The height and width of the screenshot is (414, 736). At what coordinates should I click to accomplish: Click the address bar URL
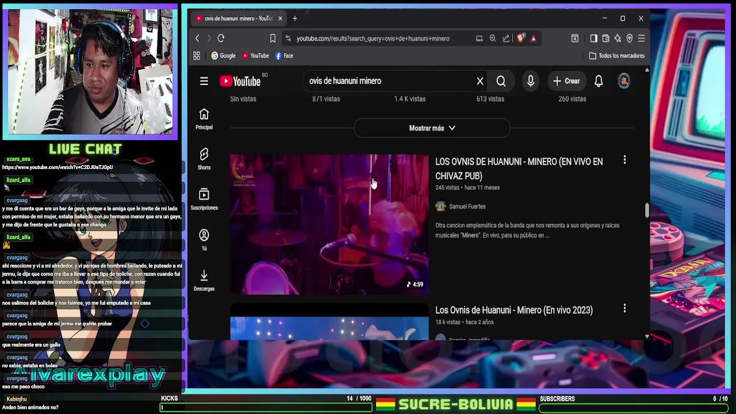[x=373, y=39]
